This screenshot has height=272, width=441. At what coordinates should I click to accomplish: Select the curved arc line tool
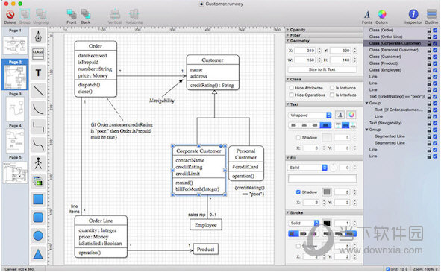(38, 109)
